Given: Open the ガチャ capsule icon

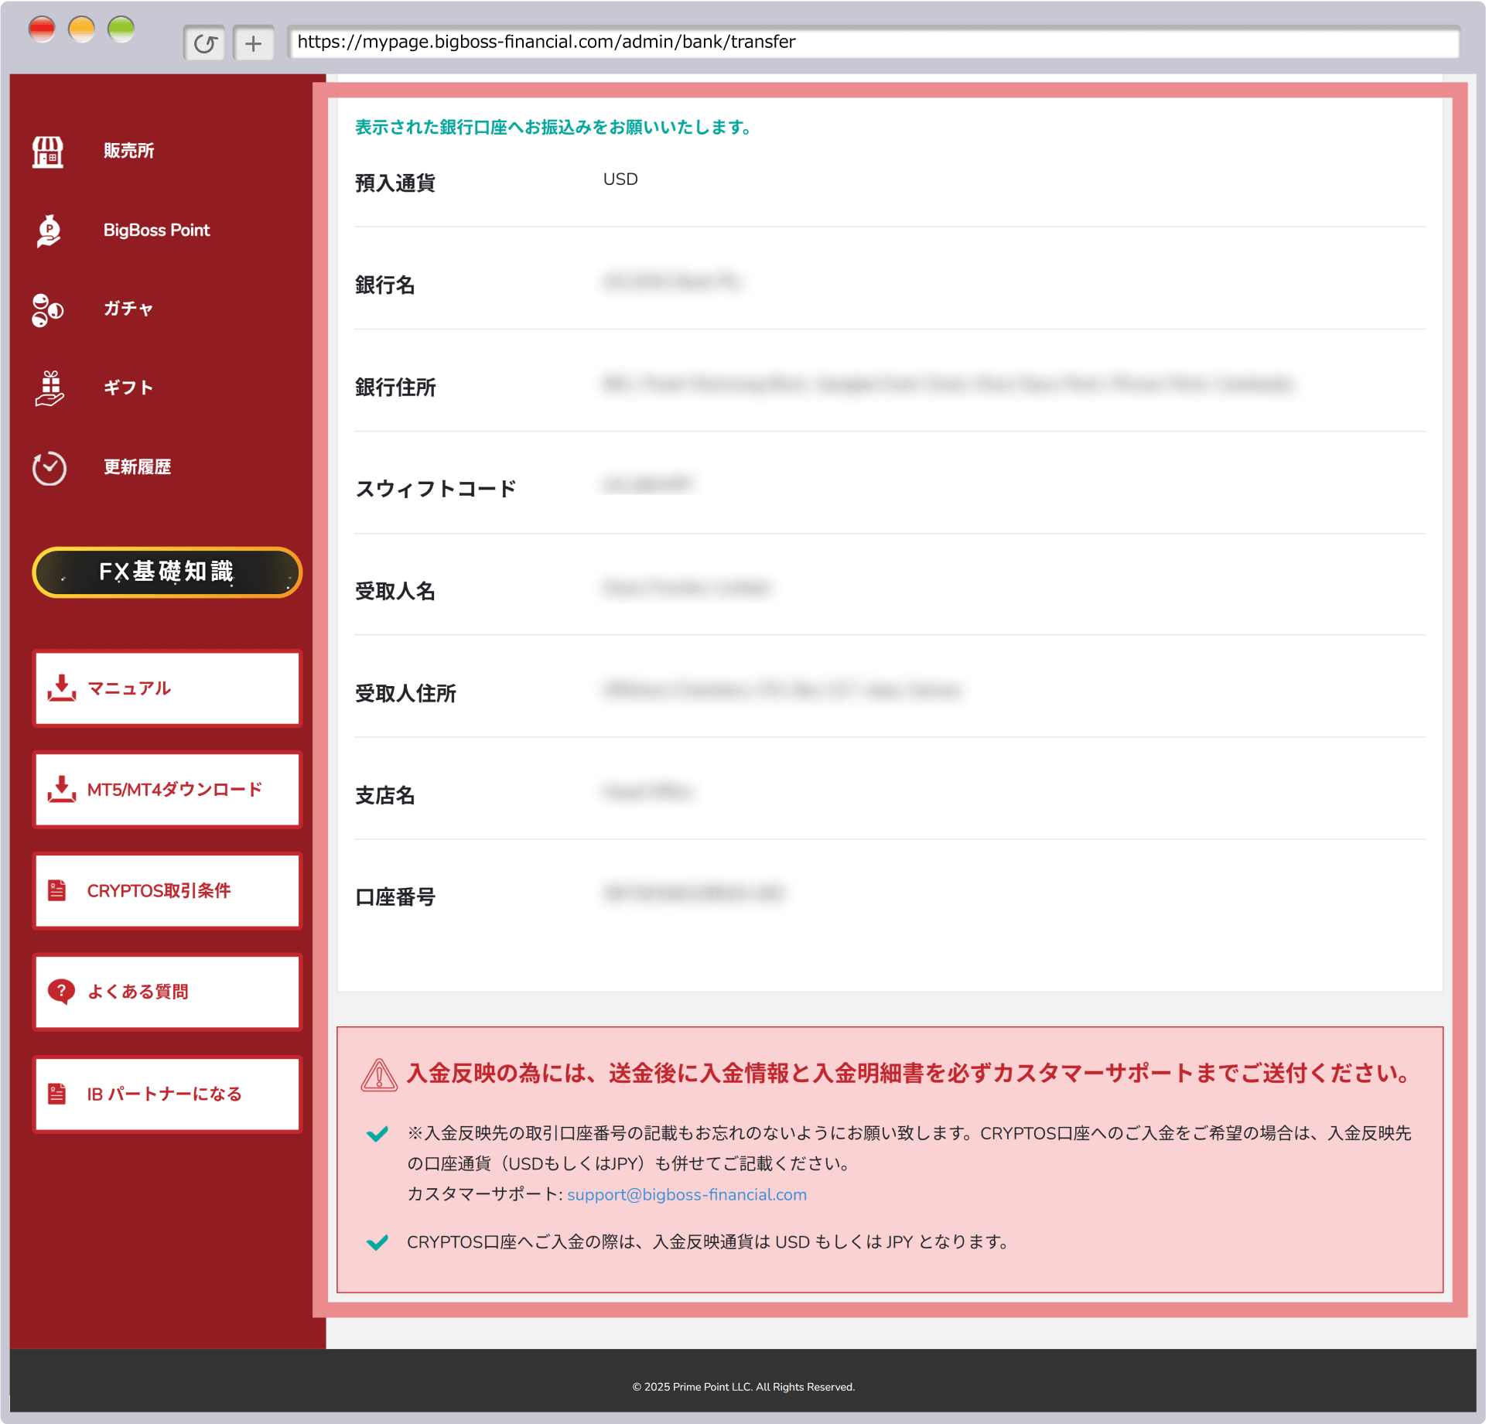Looking at the screenshot, I should (x=48, y=309).
